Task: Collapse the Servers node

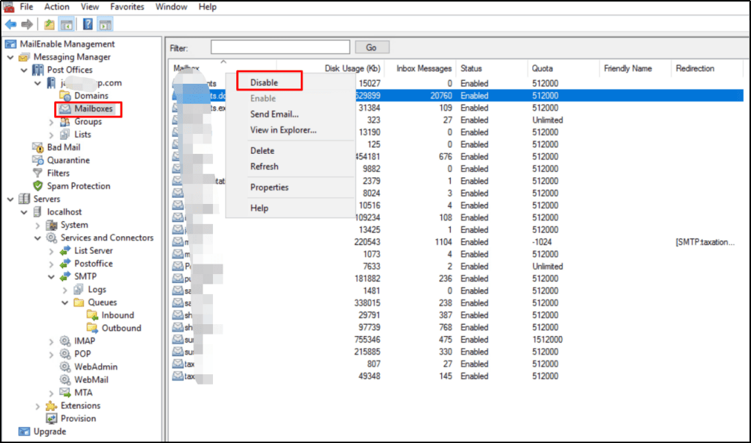Action: click(x=10, y=198)
